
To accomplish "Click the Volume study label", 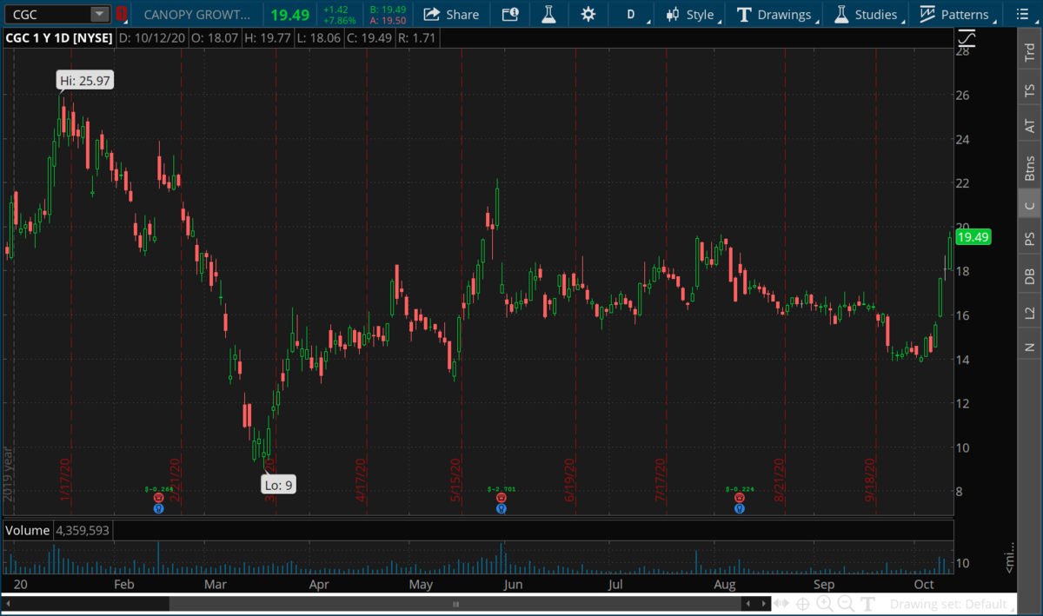I will click(x=29, y=529).
